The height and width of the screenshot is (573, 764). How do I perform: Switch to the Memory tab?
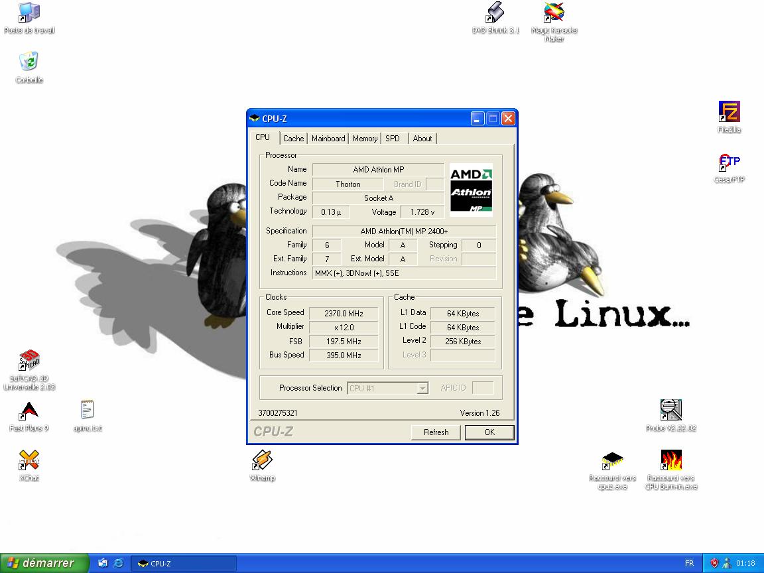click(365, 139)
